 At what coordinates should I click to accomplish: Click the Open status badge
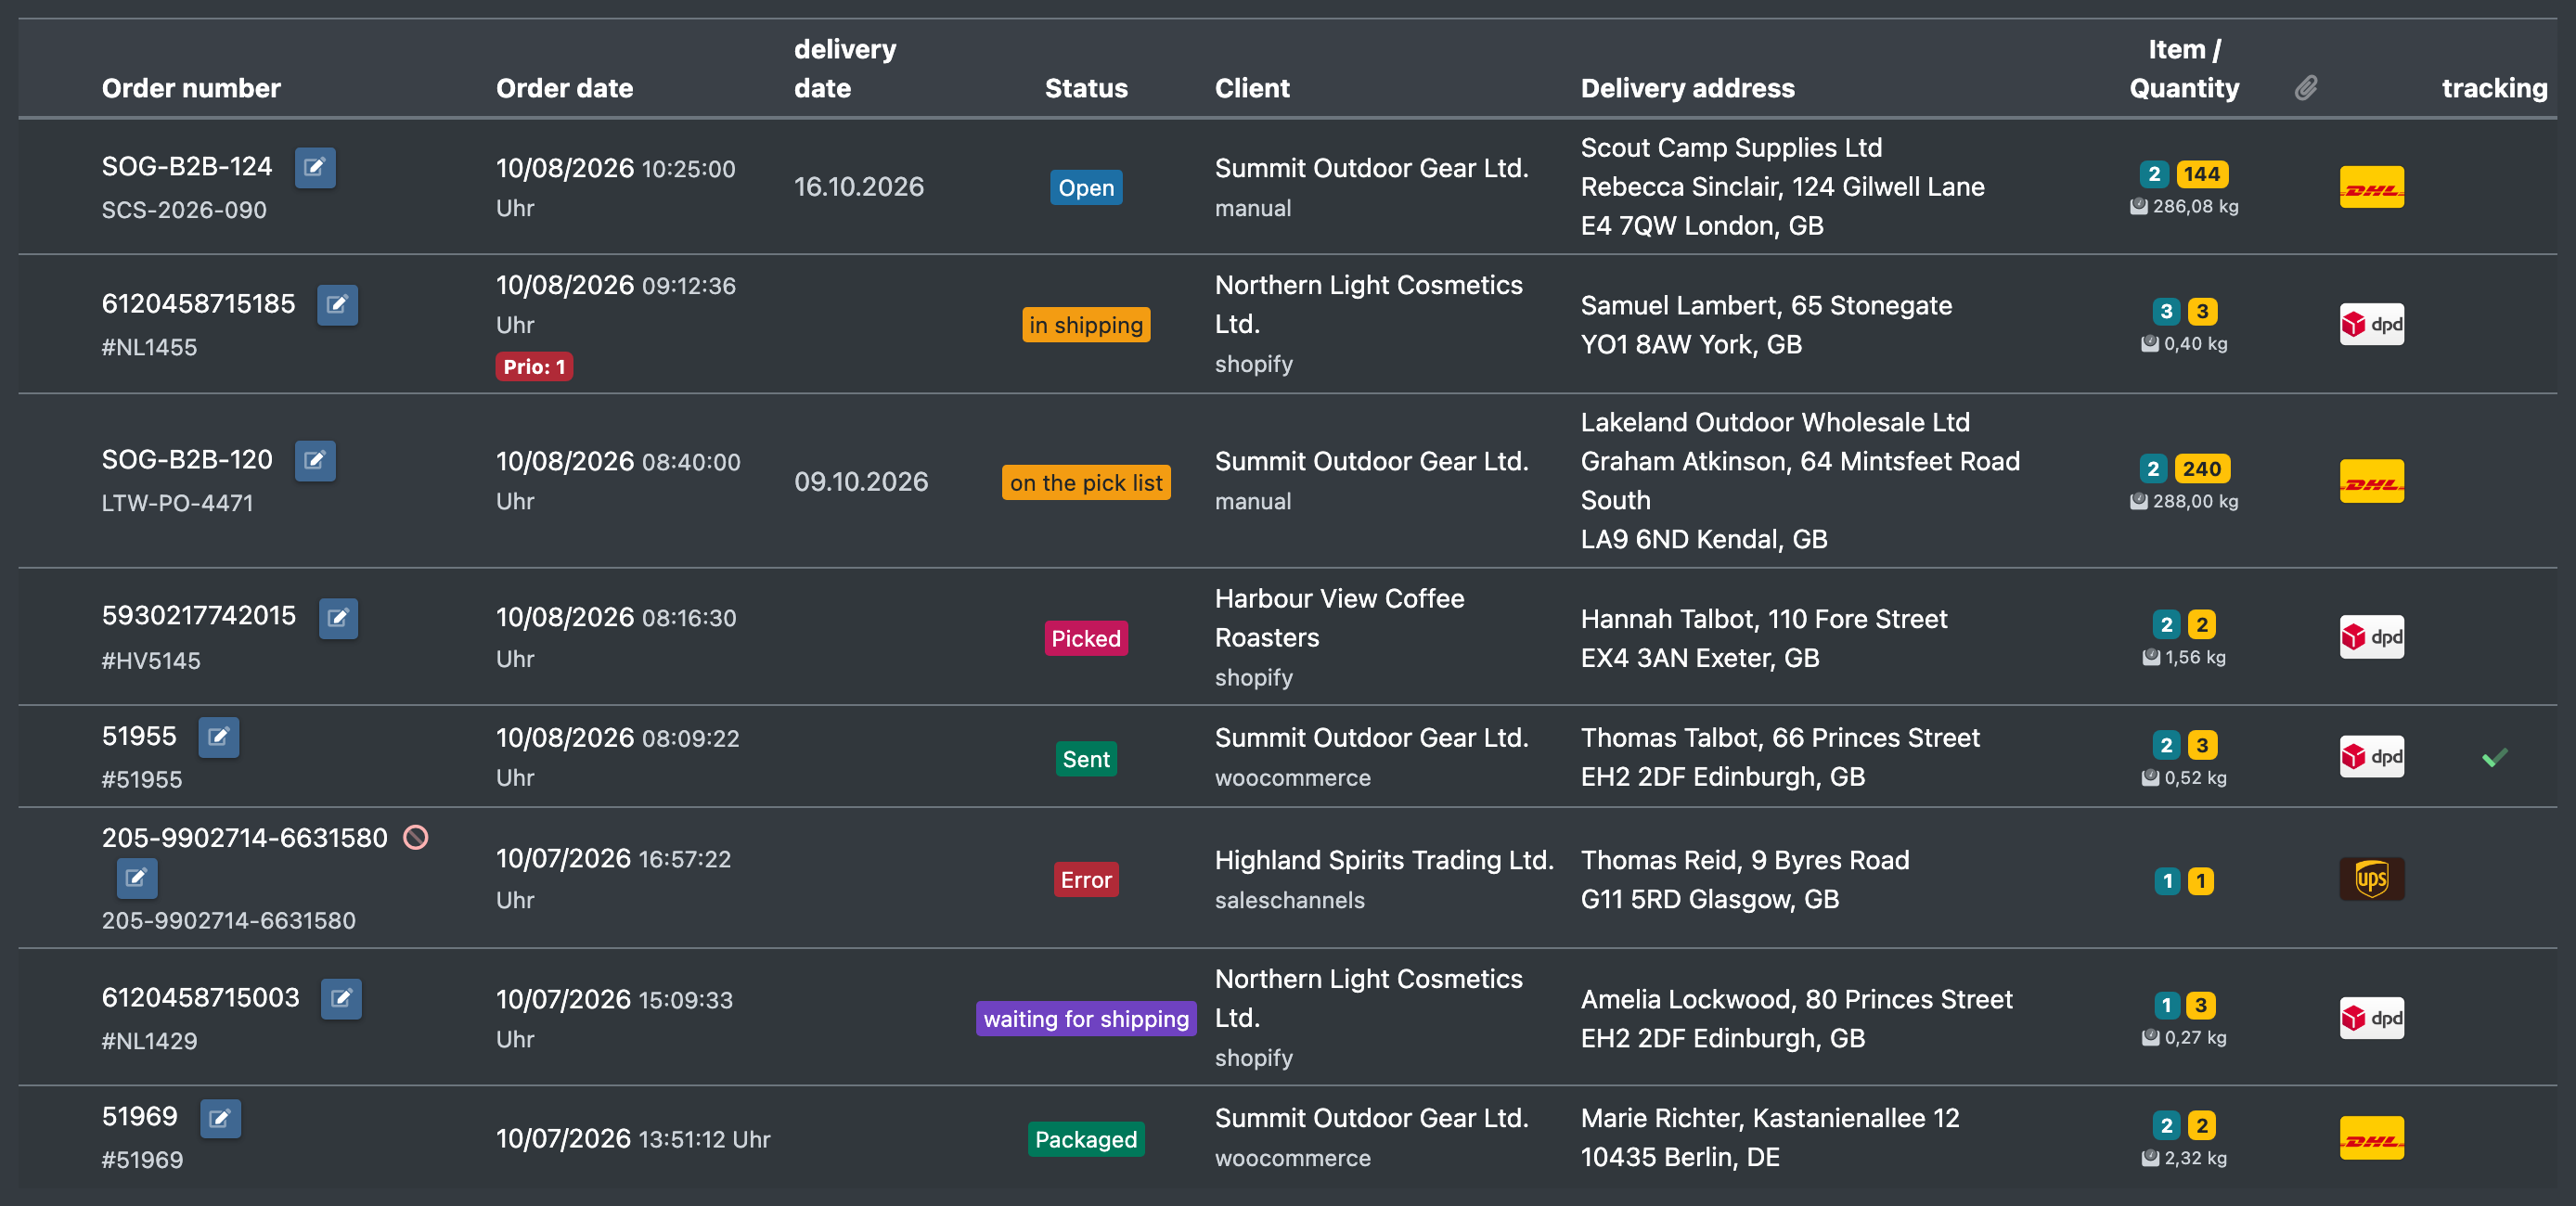(1086, 187)
